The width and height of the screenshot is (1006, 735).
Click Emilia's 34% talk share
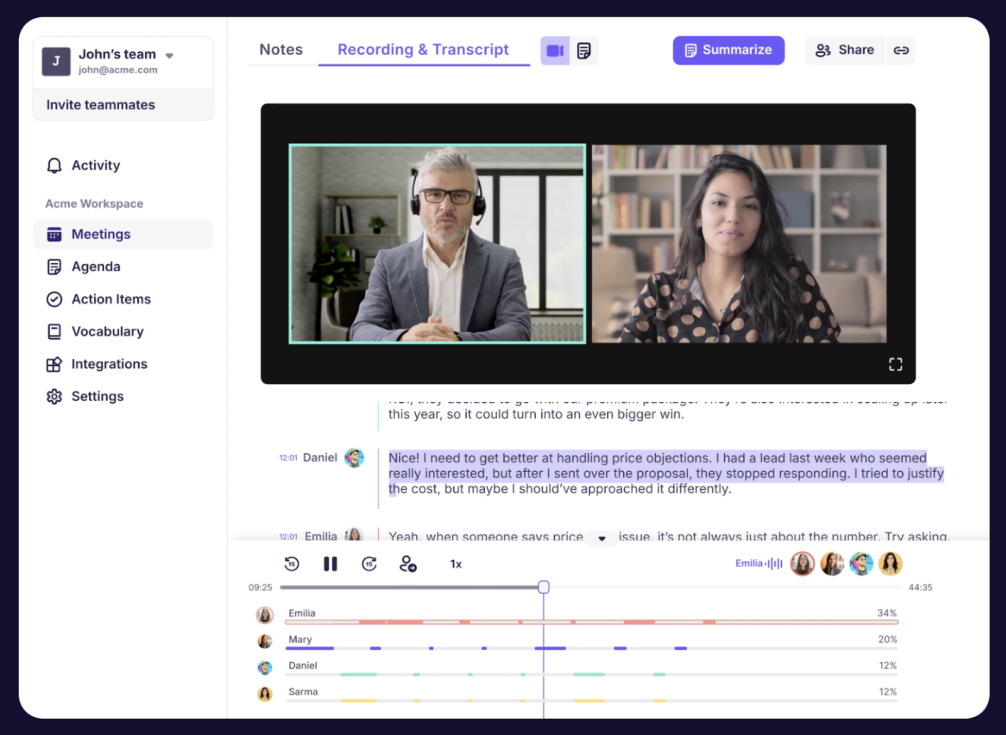(887, 612)
